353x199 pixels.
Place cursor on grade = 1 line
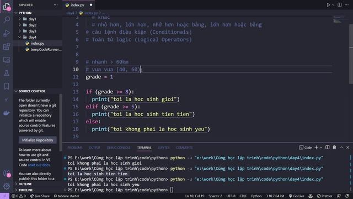click(99, 77)
